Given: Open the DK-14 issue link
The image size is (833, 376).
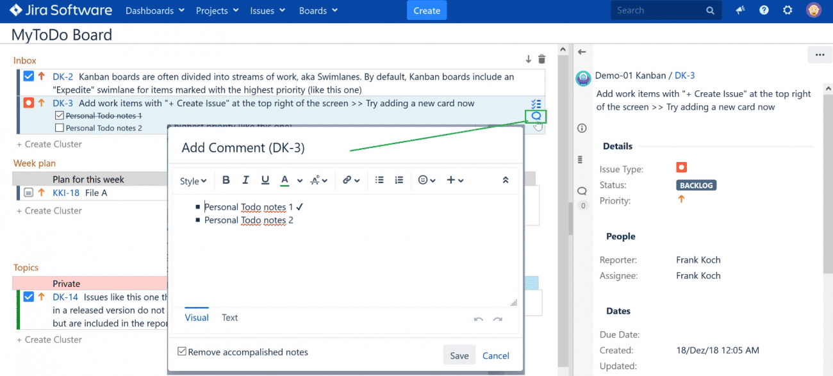Looking at the screenshot, I should [65, 297].
